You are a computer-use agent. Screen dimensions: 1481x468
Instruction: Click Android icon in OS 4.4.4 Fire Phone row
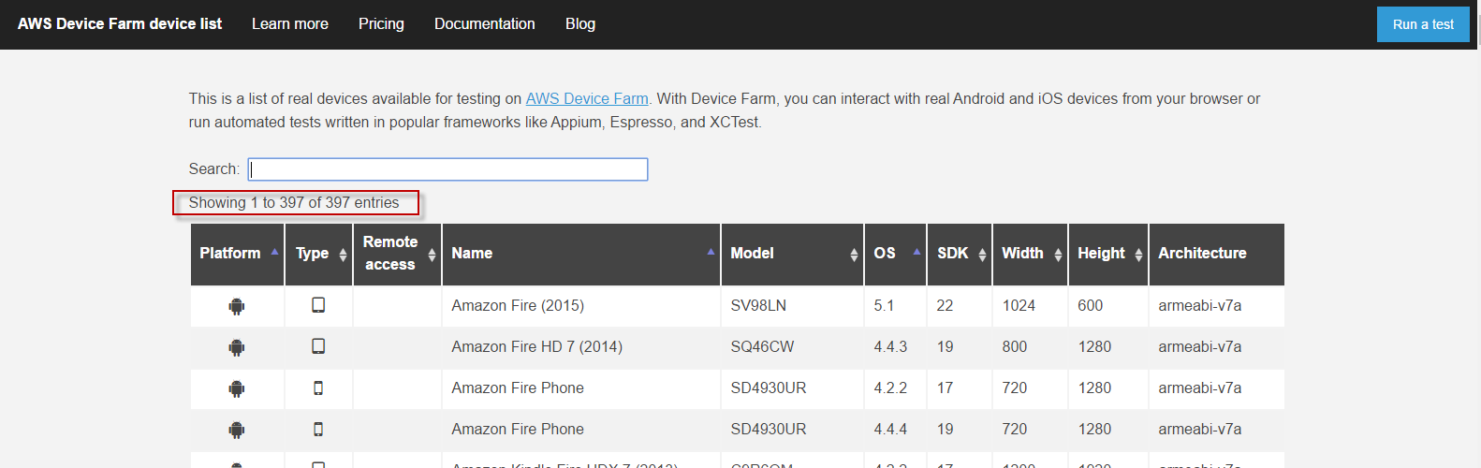click(x=237, y=430)
